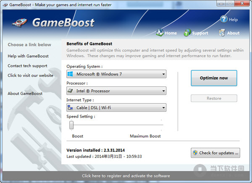
Task: Click the Last updated date text
Action: 104,157
